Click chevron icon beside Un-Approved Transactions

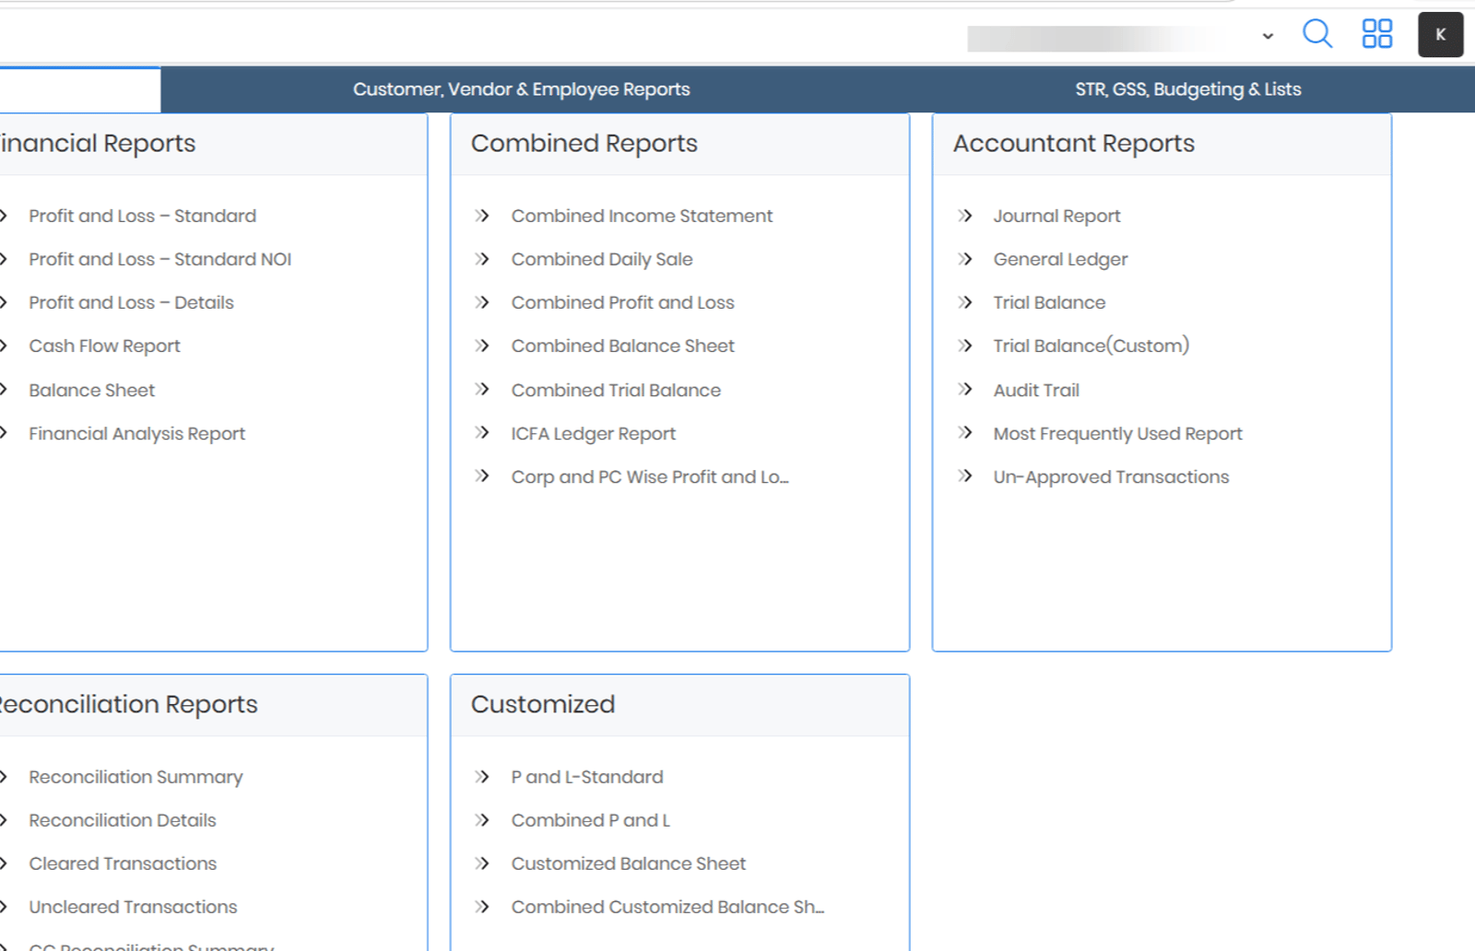(964, 476)
